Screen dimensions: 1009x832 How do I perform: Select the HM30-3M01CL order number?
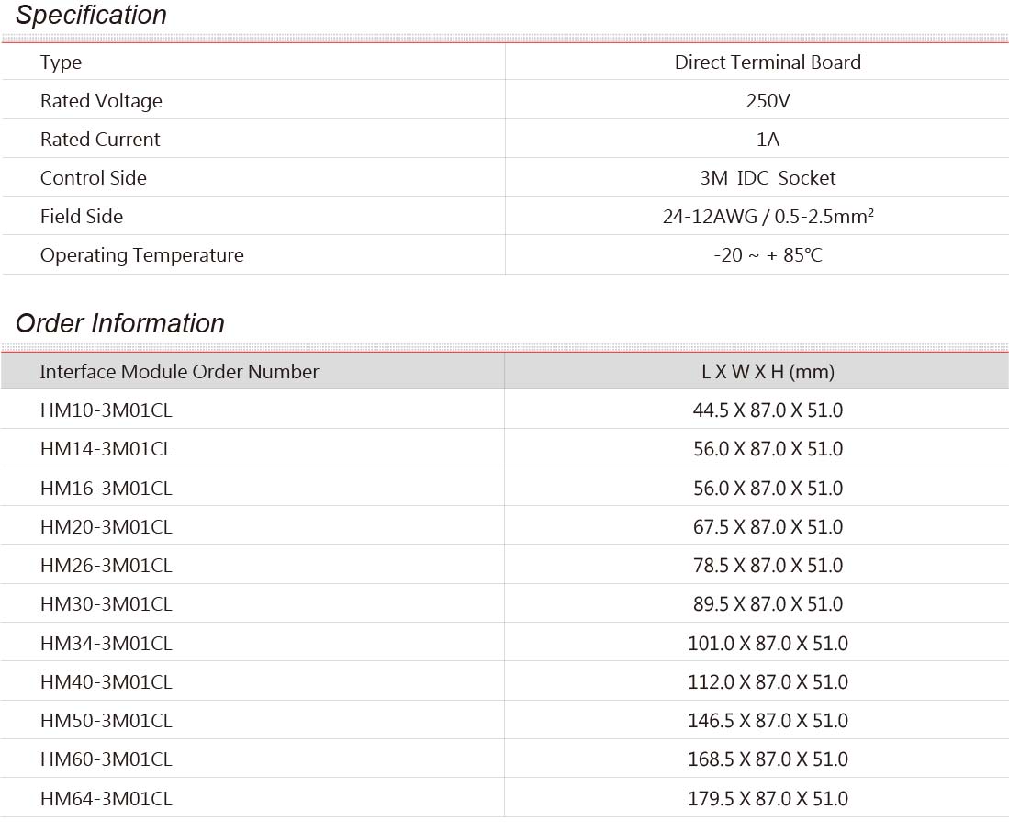[x=107, y=604]
